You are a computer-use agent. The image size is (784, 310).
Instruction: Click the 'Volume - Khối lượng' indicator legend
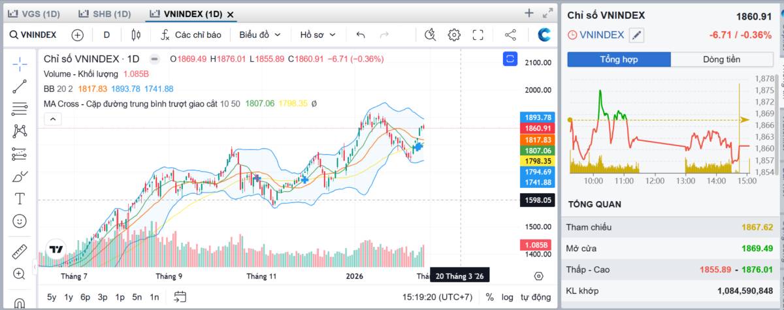tap(82, 74)
